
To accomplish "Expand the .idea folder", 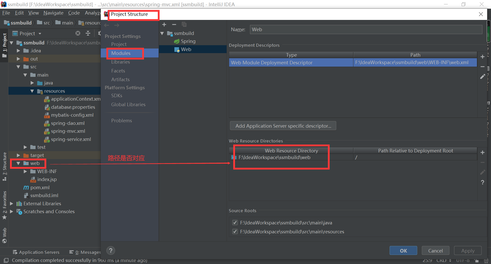I will (x=18, y=51).
